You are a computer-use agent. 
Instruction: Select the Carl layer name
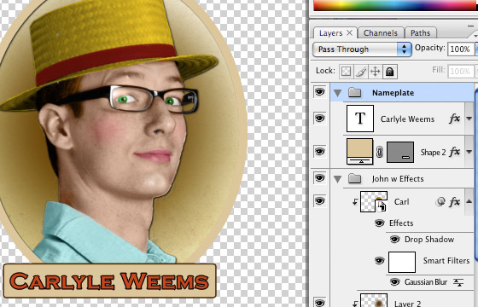coord(401,201)
